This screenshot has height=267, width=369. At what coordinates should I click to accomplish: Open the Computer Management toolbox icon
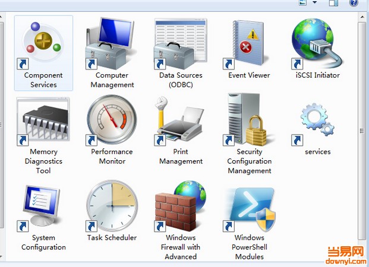[x=112, y=44]
